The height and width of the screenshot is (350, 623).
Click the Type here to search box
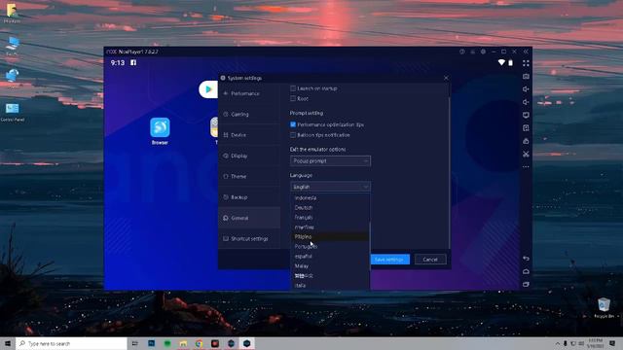[x=71, y=343]
